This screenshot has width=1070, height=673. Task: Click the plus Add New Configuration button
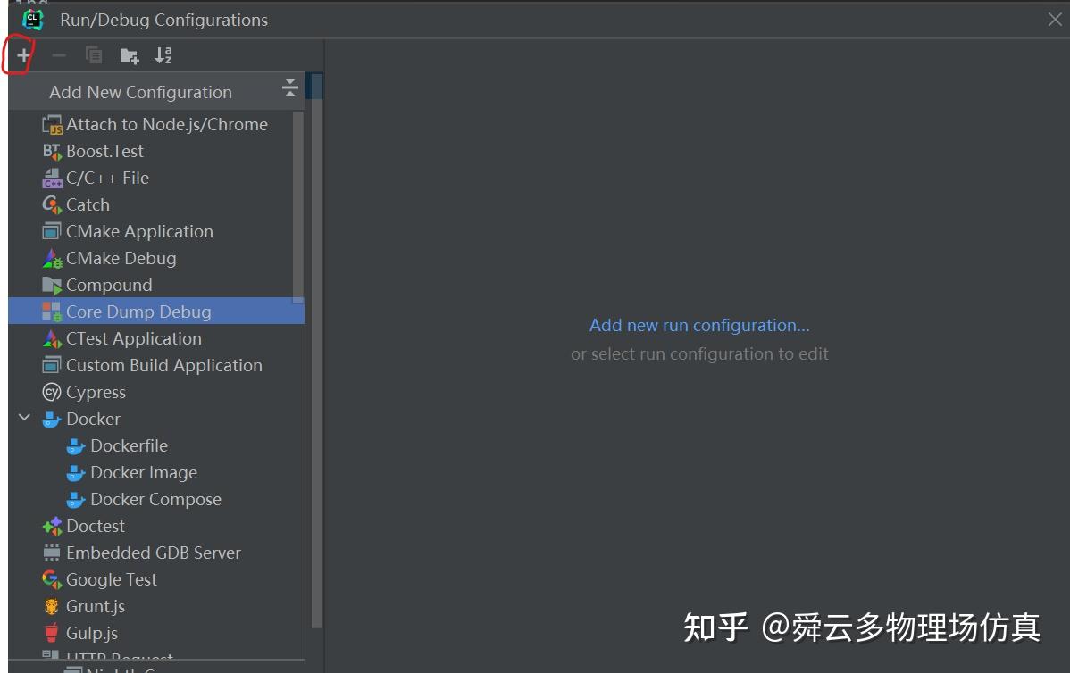[23, 55]
